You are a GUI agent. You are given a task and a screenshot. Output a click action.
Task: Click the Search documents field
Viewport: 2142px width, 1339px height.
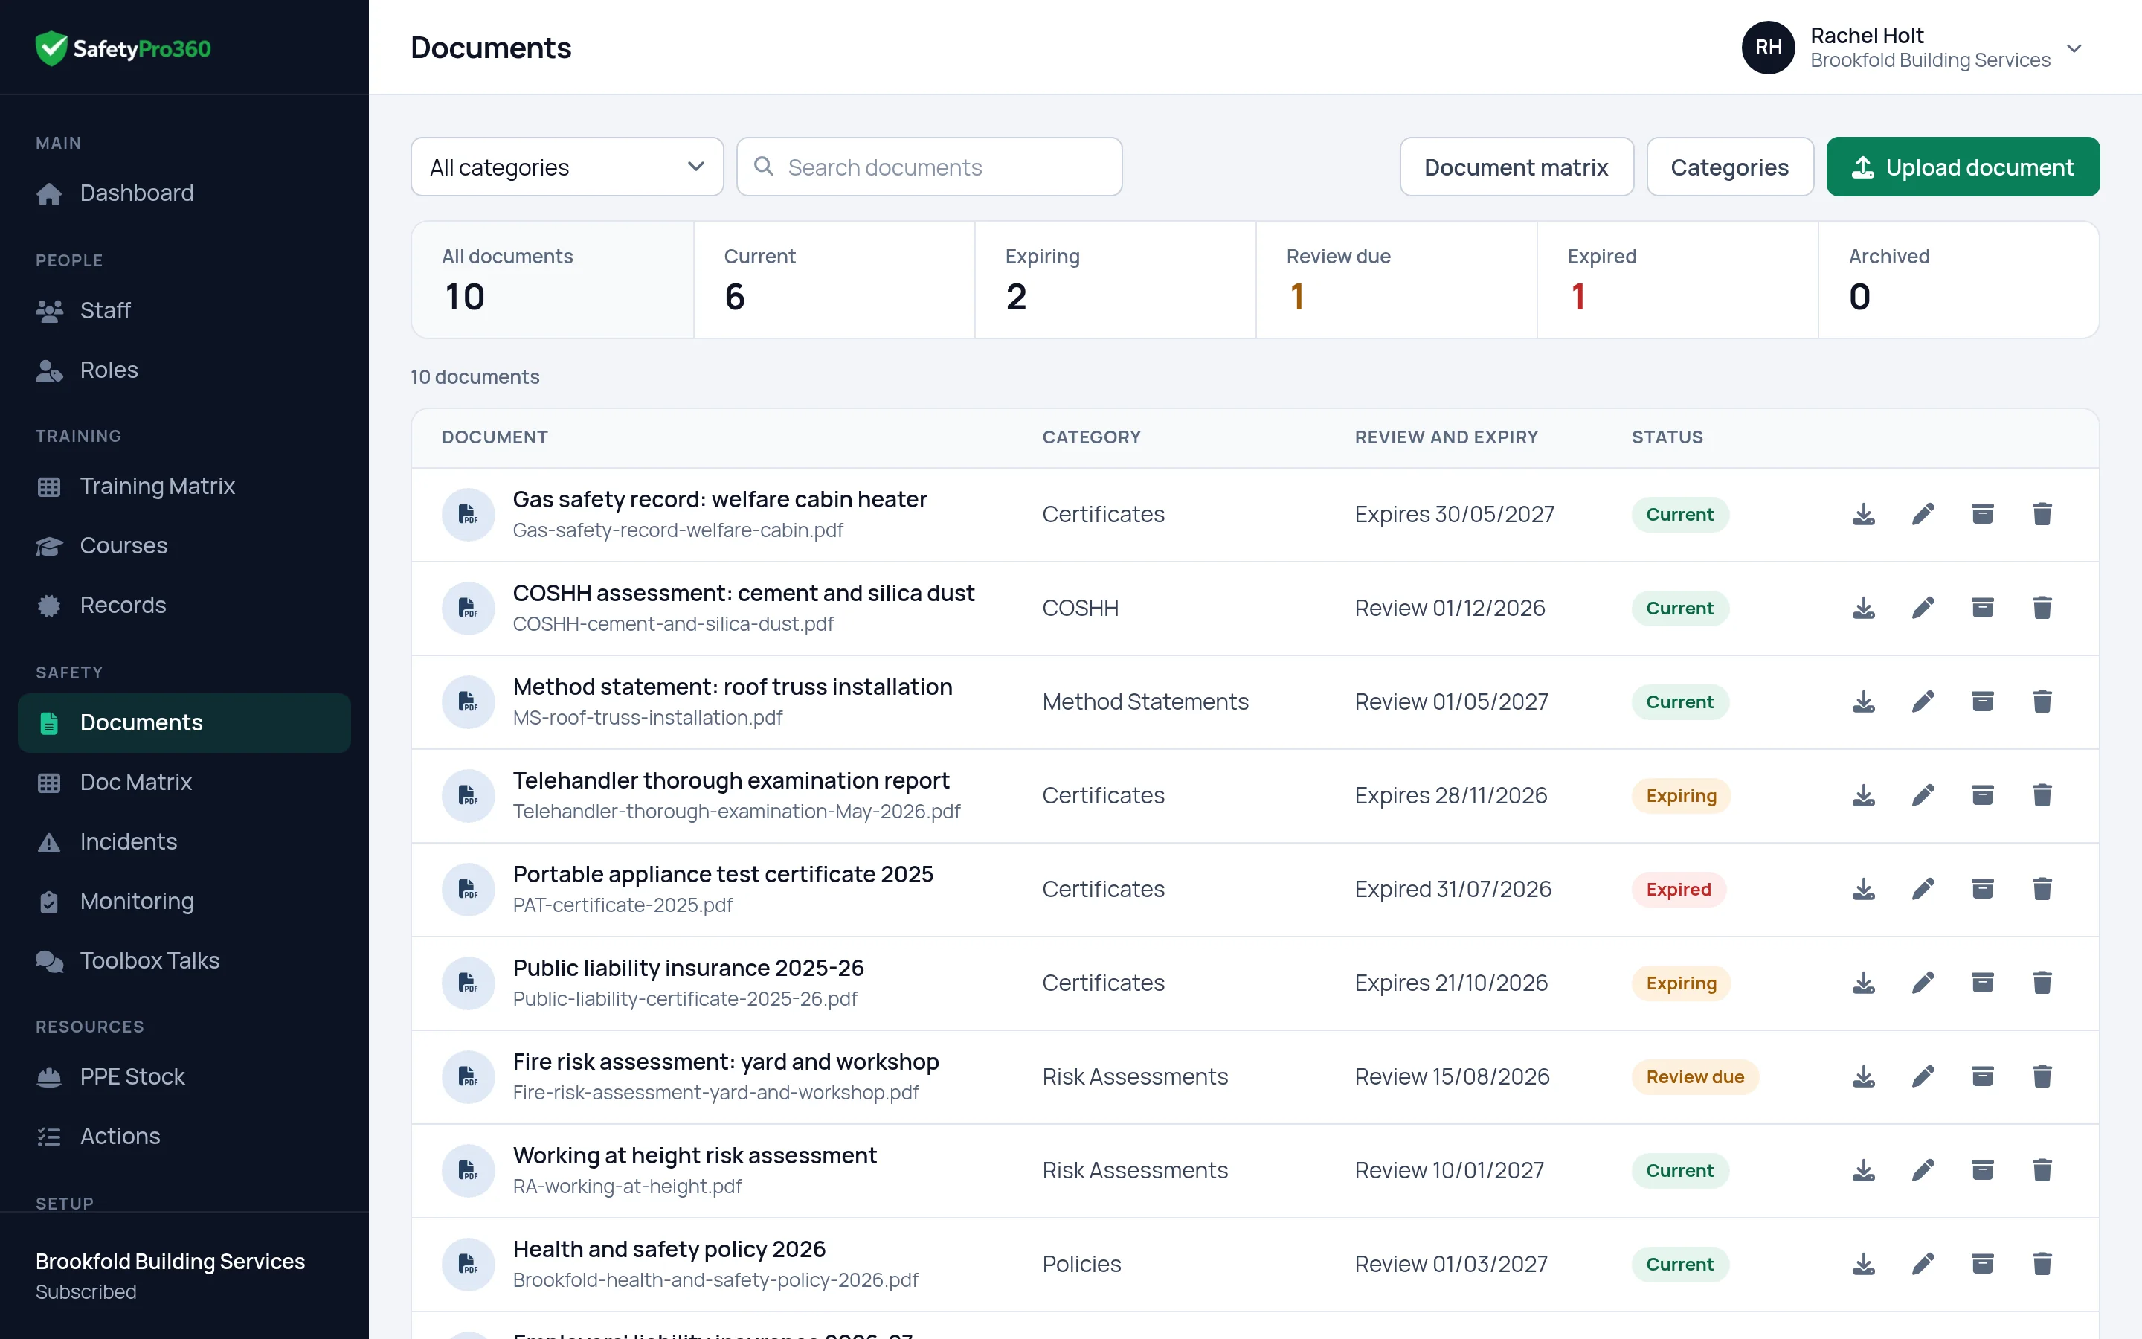click(x=930, y=167)
